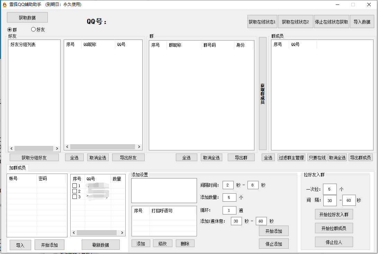Click right scroll arrow of 好友分组列表

57,148
